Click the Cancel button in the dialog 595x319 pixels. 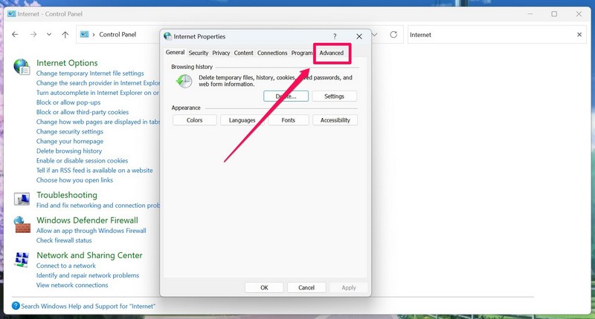[x=306, y=287]
